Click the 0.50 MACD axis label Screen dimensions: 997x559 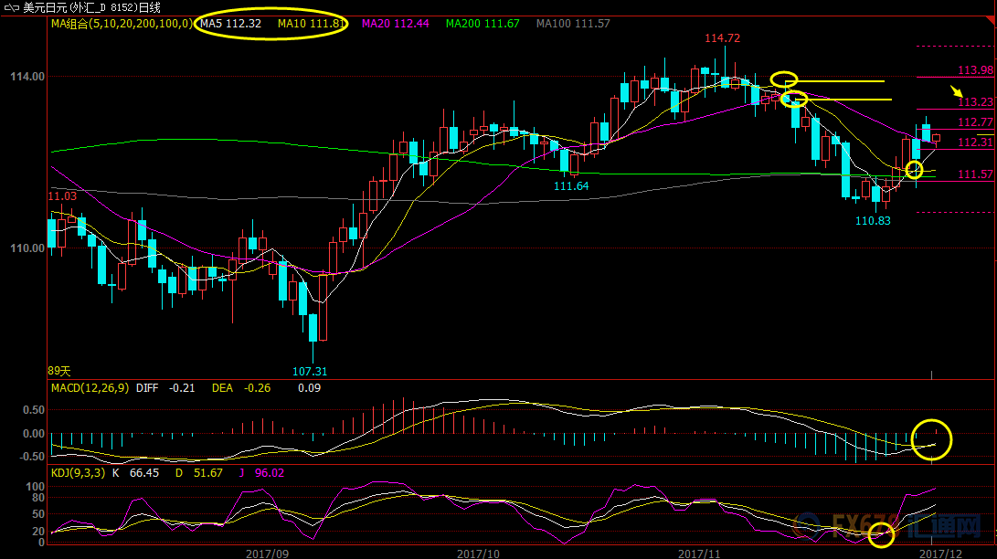tap(34, 410)
